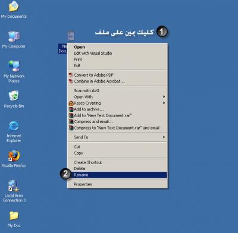The width and height of the screenshot is (238, 233).
Task: Click the selected New Text Document label
Action: point(63,49)
